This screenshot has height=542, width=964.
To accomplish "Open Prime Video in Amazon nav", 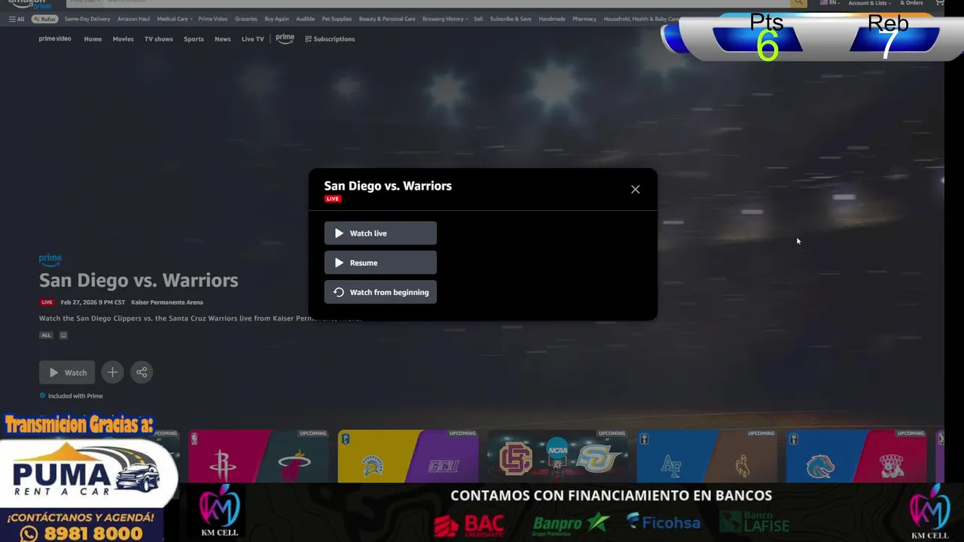I will tap(213, 19).
